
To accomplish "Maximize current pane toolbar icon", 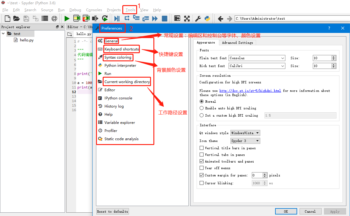I will click(x=177, y=18).
